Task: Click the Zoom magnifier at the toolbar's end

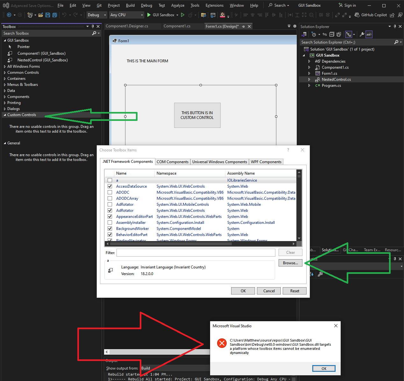Action: [312, 15]
